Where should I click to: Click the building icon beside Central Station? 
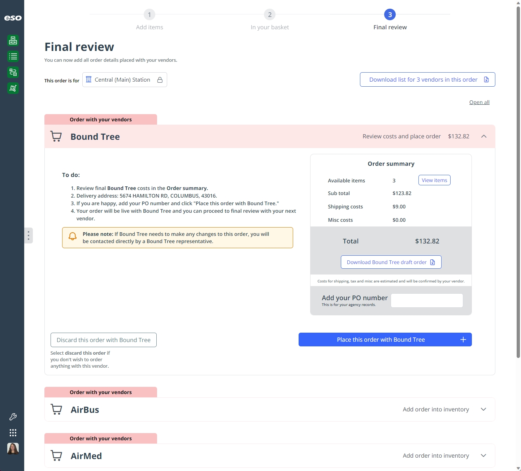(x=88, y=79)
